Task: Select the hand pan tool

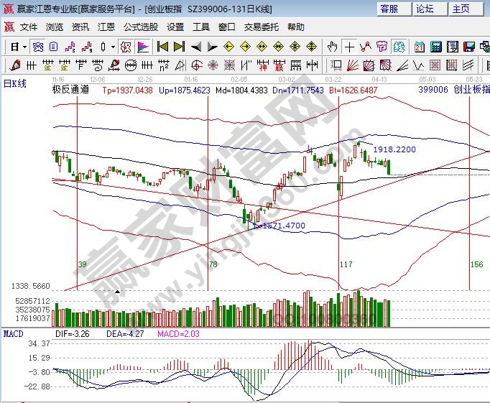Action: pos(332,47)
